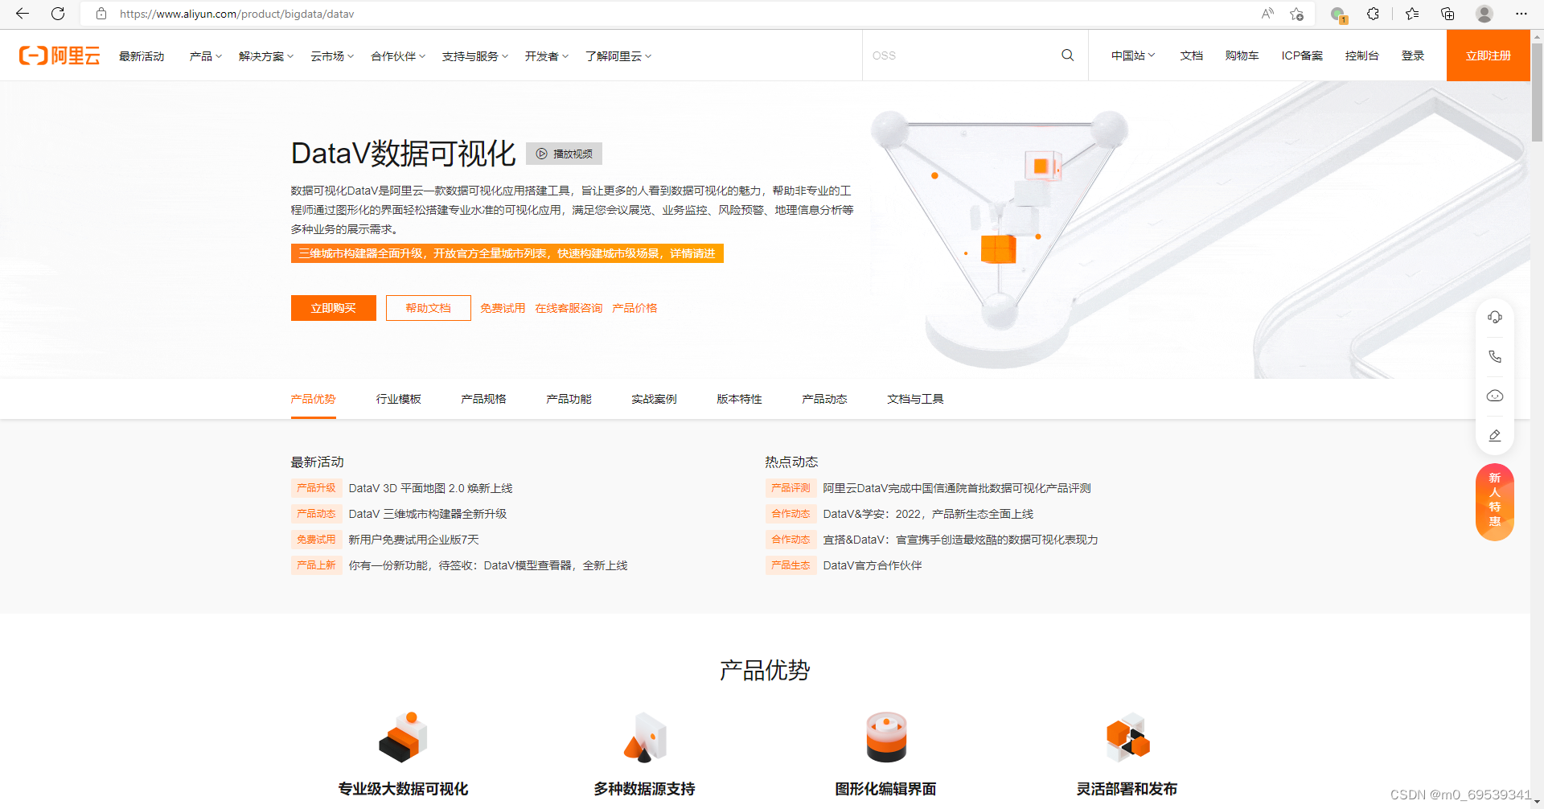Open the 控制台 link
Screen dimensions: 1544x809
(1361, 55)
